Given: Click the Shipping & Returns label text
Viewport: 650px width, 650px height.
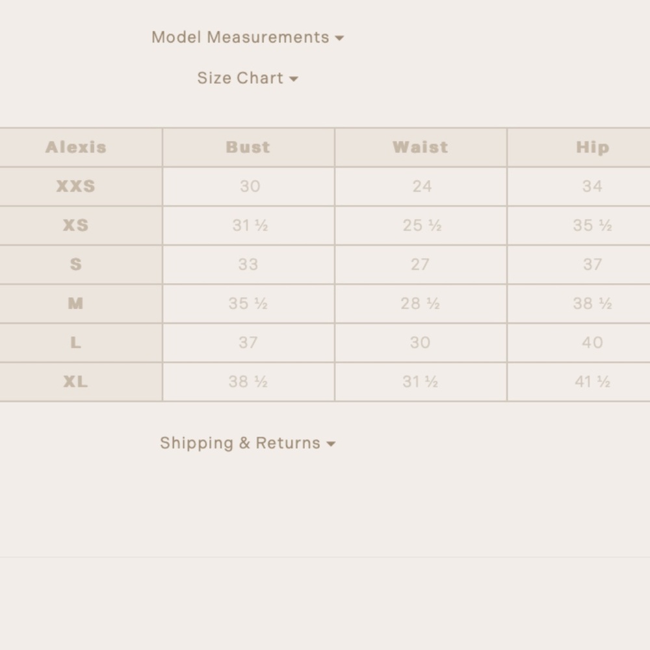Looking at the screenshot, I should [x=240, y=443].
